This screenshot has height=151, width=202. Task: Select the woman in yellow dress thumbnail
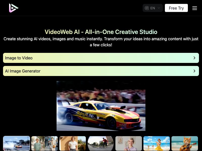(x=157, y=143)
